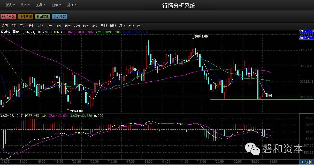Screen dimensions: 314x165
Task: Click the yellow MA5:30106.400 value
Action: click(54, 32)
